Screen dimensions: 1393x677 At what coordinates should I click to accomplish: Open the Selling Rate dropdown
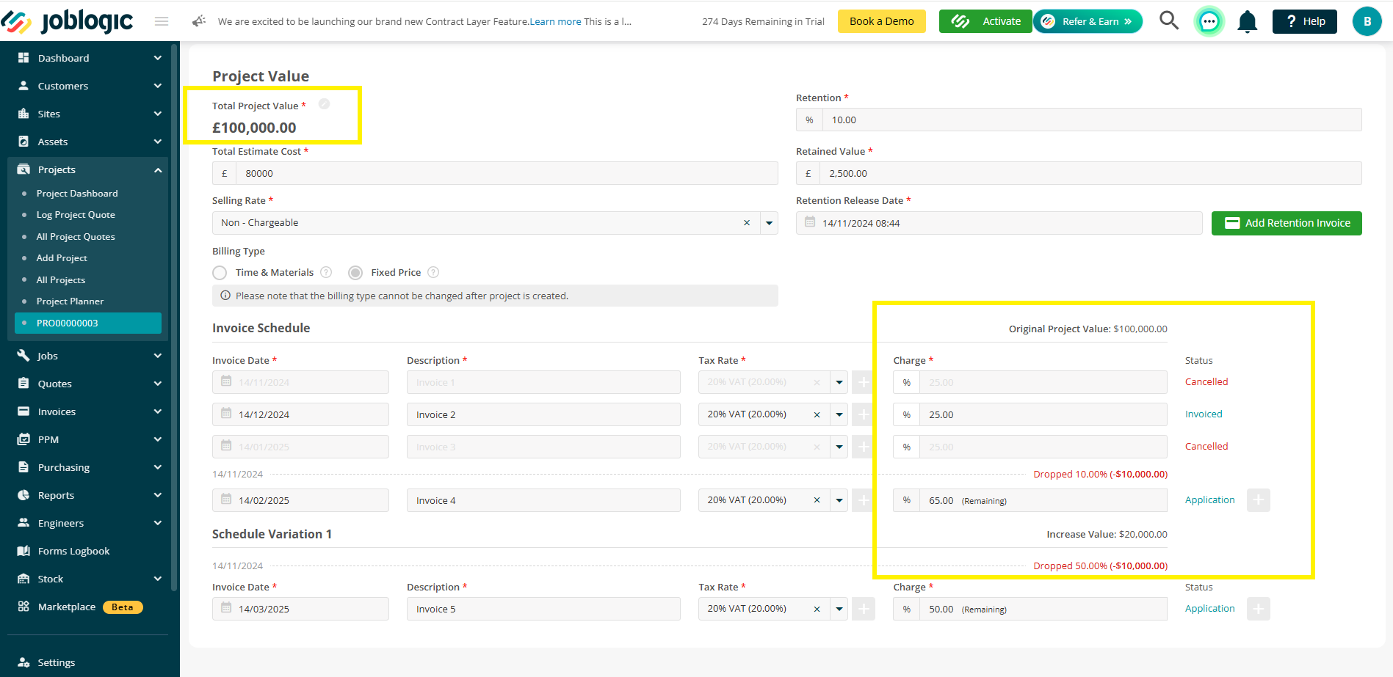(x=769, y=223)
